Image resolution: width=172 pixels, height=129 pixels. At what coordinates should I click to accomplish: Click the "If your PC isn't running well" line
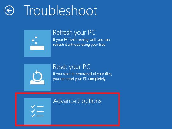click(x=81, y=40)
